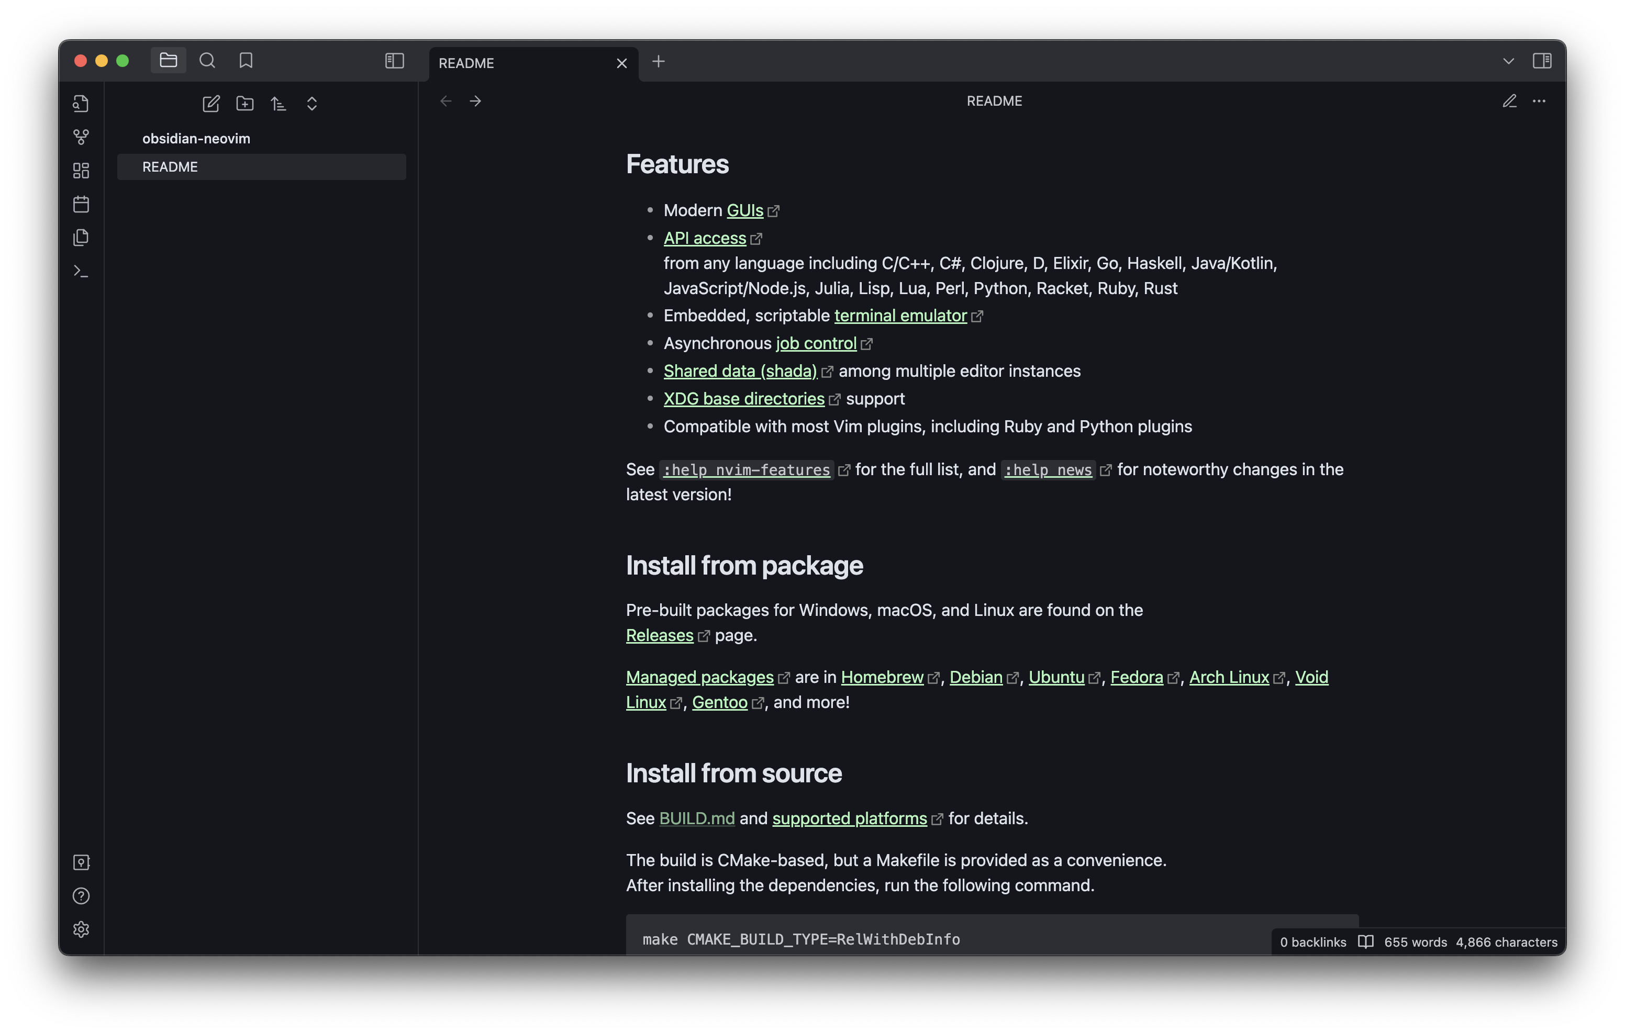Open XDG base directories link
The image size is (1625, 1033).
click(744, 399)
